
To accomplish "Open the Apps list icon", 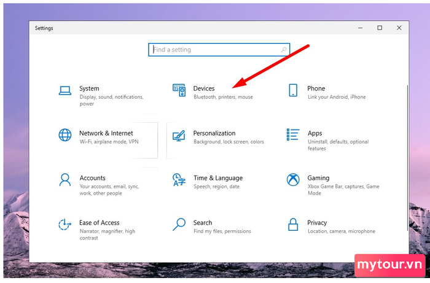I will 293,135.
